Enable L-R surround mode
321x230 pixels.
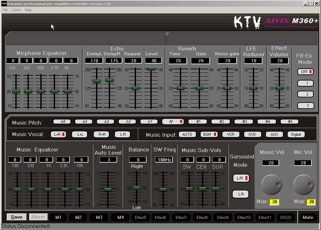(x=240, y=194)
